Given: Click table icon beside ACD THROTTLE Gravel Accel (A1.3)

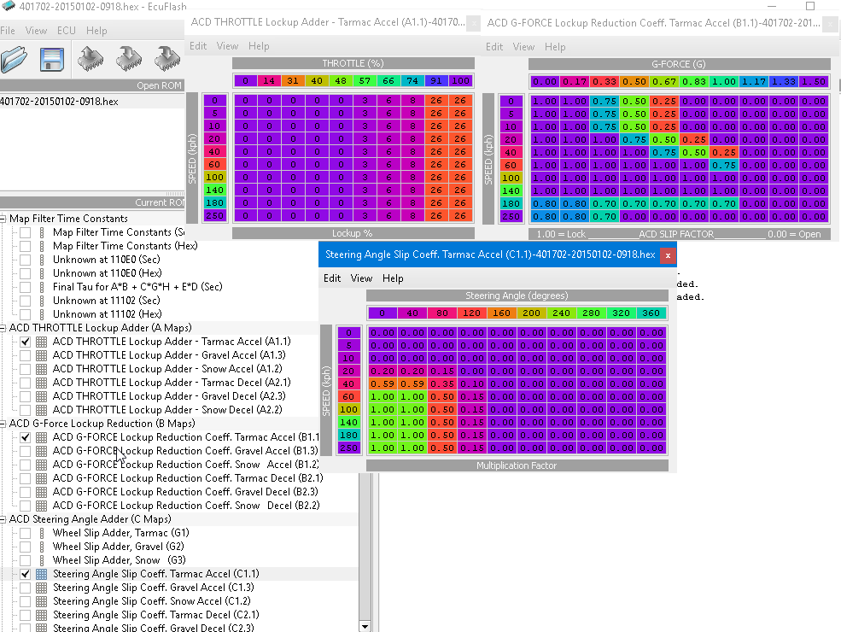Looking at the screenshot, I should click(x=42, y=355).
